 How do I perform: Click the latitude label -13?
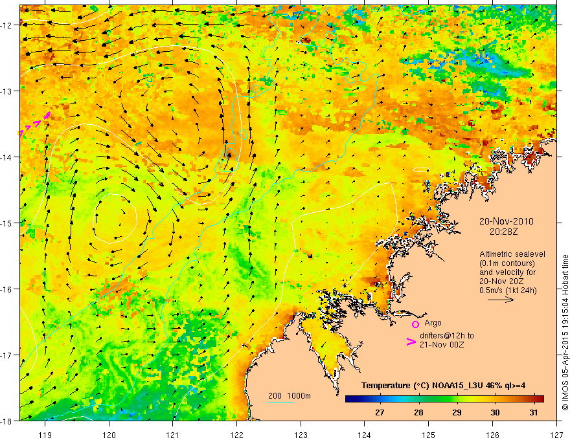6,91
